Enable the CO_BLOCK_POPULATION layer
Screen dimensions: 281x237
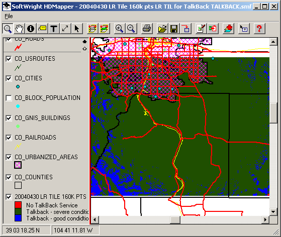[x=9, y=98]
